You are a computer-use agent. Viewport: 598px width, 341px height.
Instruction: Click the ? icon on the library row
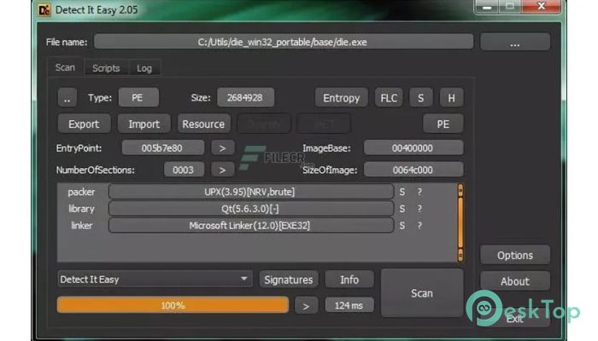[419, 209]
